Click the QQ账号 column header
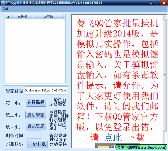The width and height of the screenshot is (168, 151). 23,17
